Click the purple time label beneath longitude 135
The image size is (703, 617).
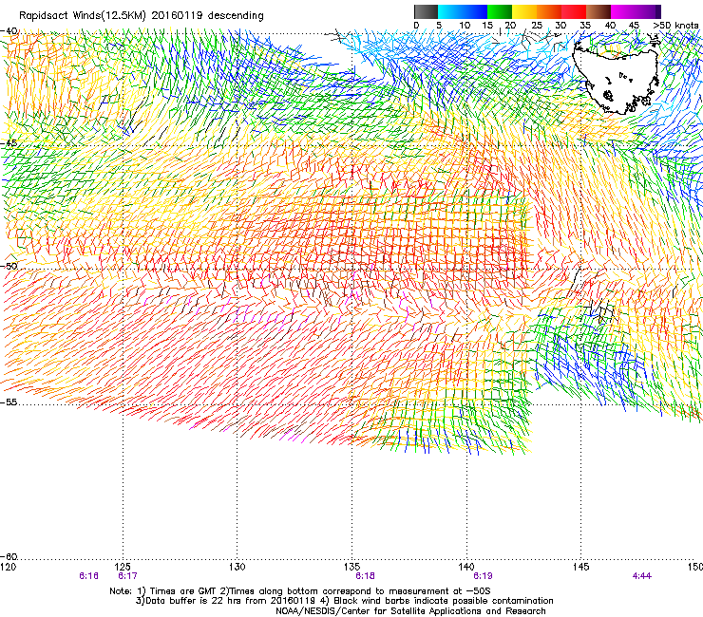[365, 576]
